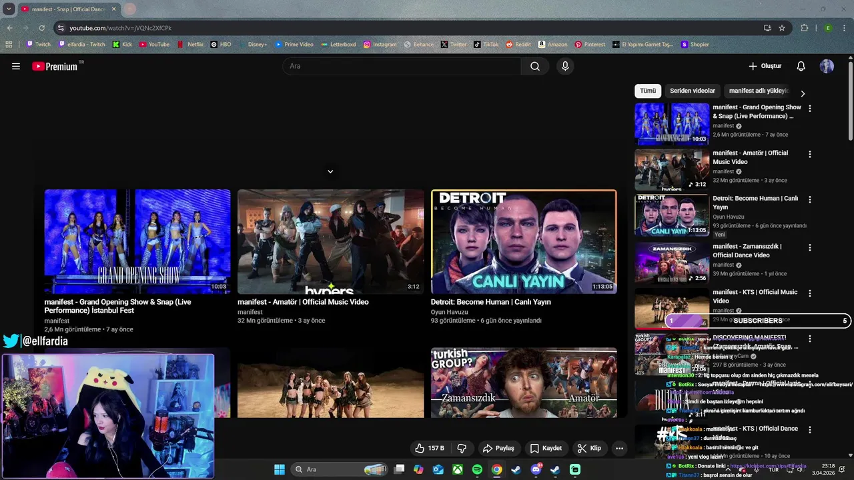Open Detroit: Become Human sidebar title
Image resolution: width=854 pixels, height=480 pixels.
pos(755,203)
